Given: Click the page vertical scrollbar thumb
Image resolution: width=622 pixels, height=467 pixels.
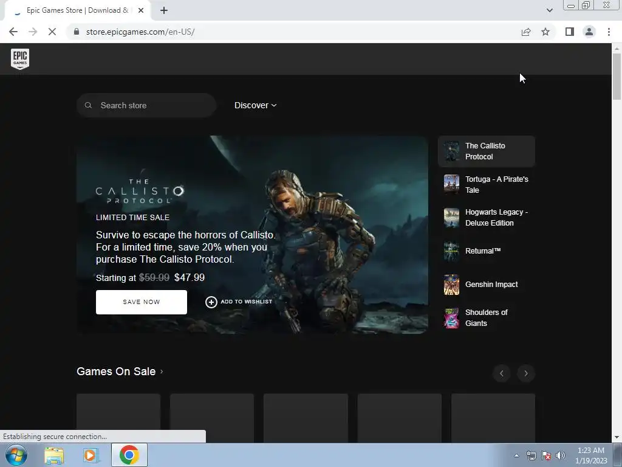Looking at the screenshot, I should tap(617, 76).
